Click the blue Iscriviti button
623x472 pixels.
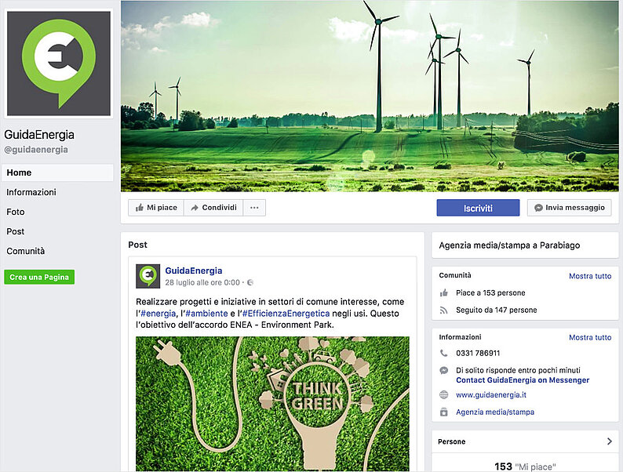click(478, 208)
